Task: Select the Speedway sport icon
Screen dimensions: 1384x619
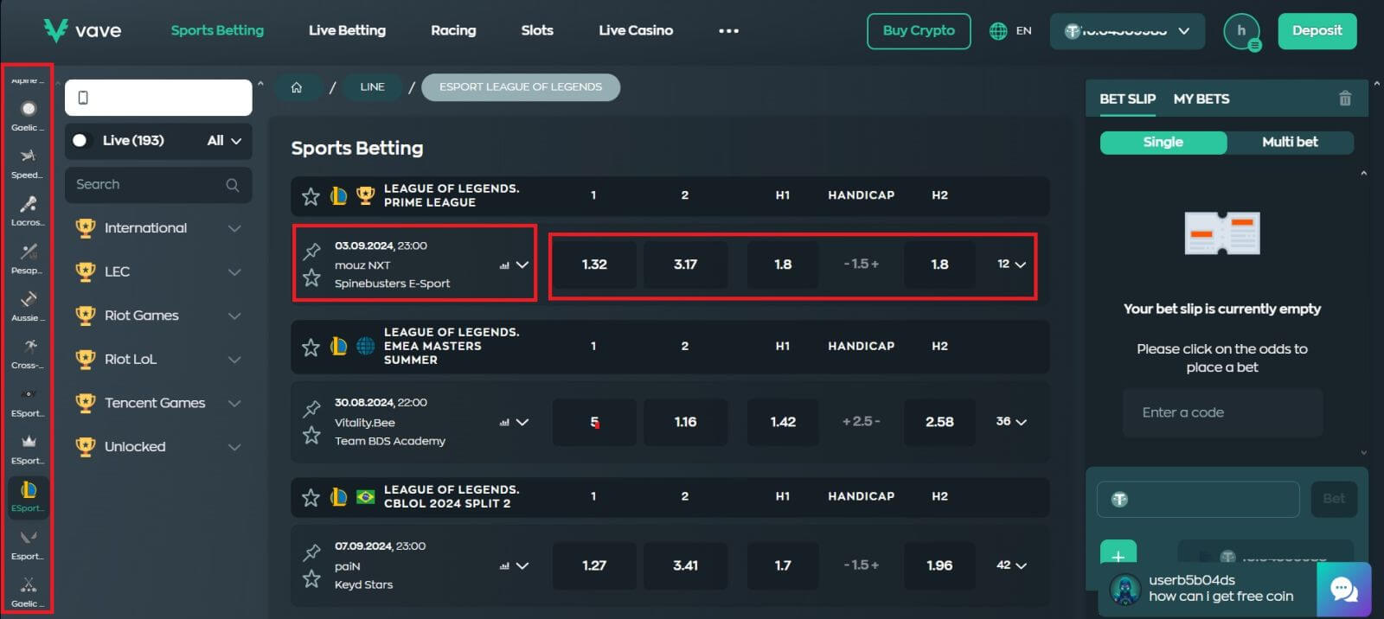Action: 29,156
